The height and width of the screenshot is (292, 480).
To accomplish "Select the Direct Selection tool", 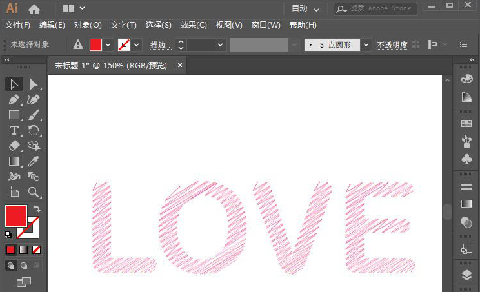I will [34, 84].
